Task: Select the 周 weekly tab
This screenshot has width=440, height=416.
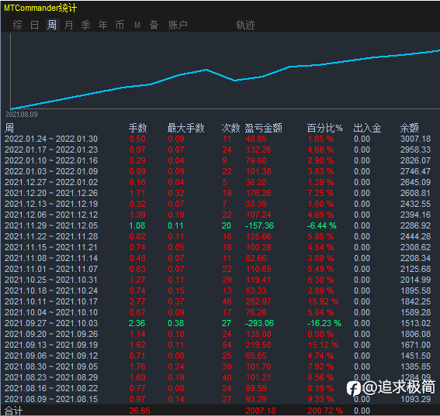Action: (52, 25)
